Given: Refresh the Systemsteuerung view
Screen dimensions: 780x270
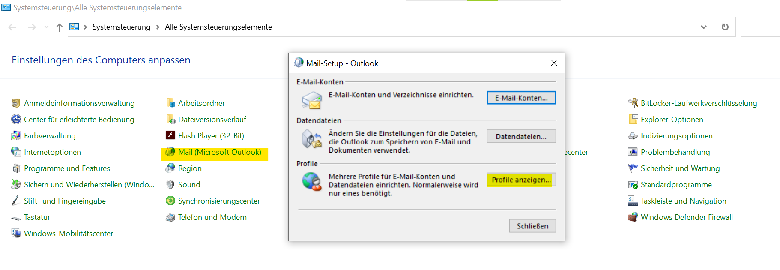Looking at the screenshot, I should pyautogui.click(x=725, y=27).
